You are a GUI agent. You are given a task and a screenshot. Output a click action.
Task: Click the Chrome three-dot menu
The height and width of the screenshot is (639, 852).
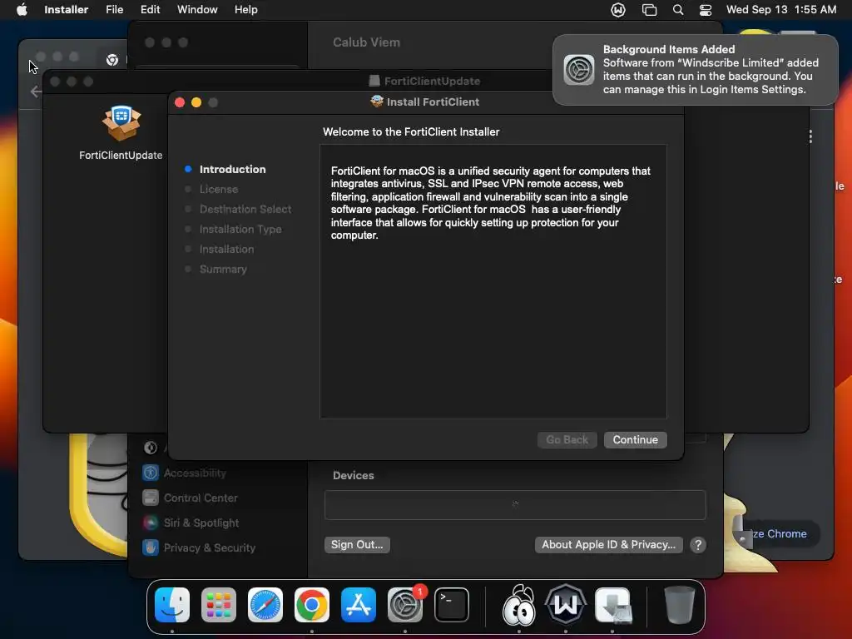pos(810,136)
